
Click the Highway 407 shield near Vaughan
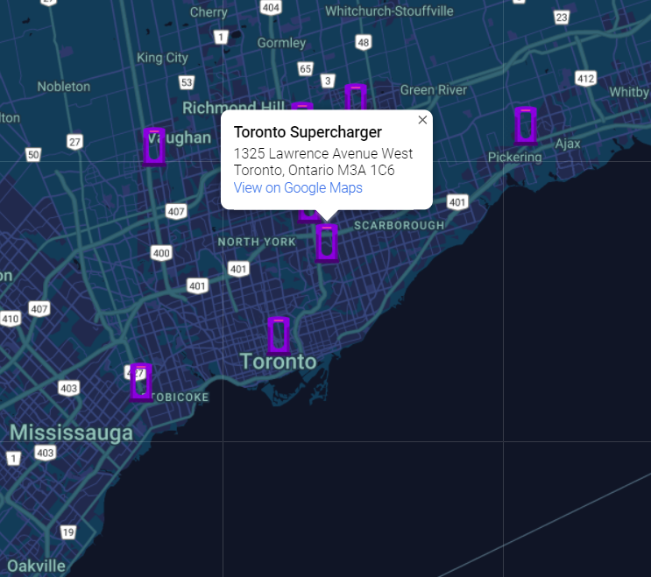[x=176, y=212]
